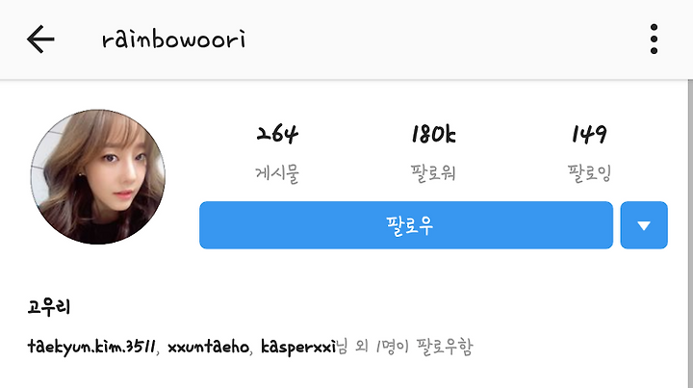The image size is (693, 388).
Task: Open mutual follower kasperxxi
Action: click(298, 347)
